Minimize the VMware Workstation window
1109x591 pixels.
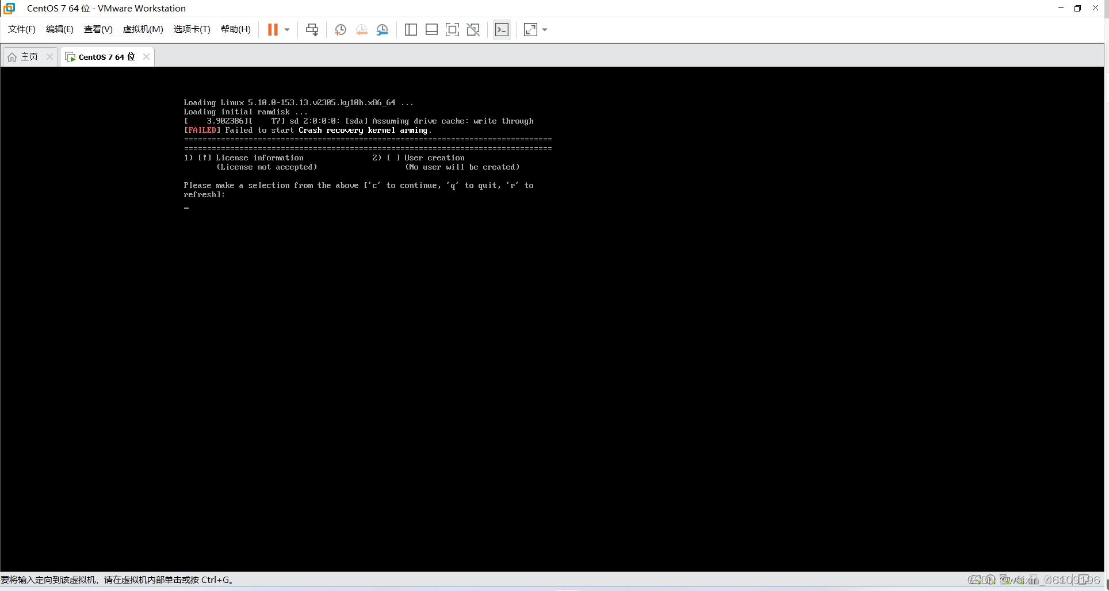(1061, 8)
